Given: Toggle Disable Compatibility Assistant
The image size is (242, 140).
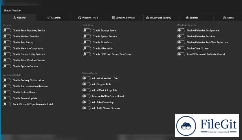Looking at the screenshot, I should click(7, 54).
